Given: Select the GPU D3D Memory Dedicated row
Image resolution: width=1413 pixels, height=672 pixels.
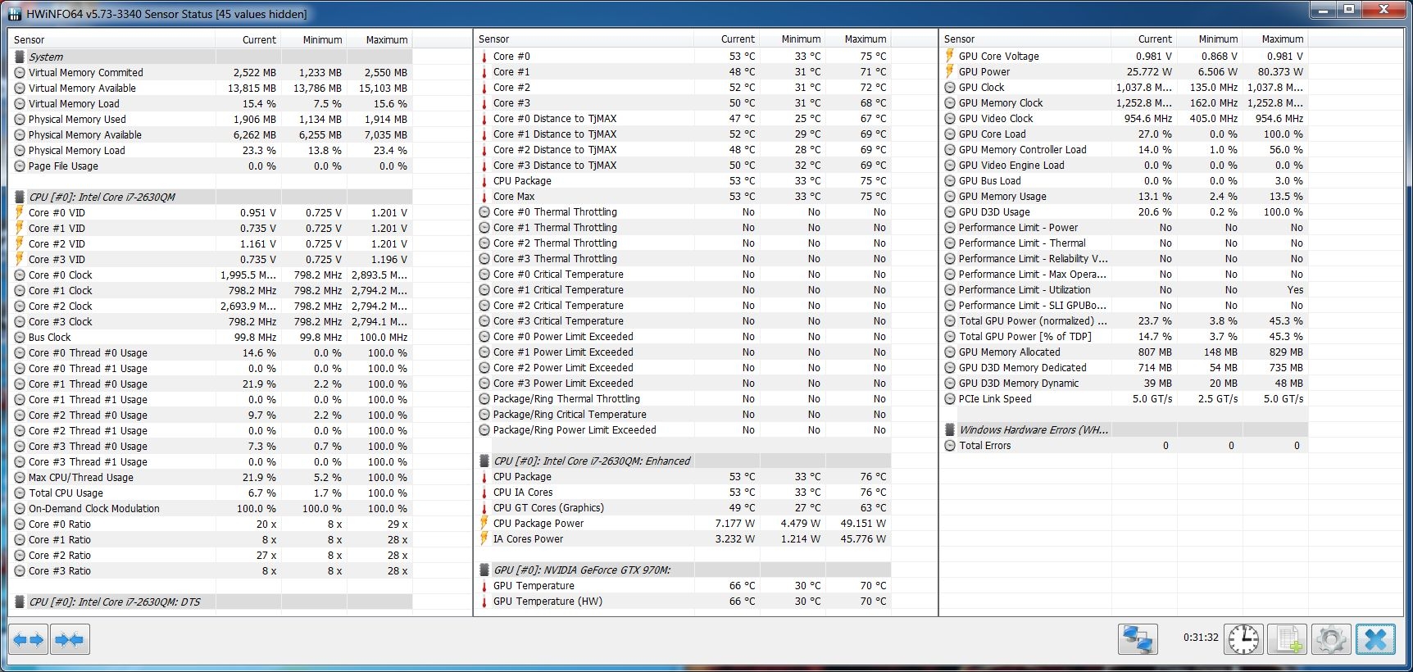Looking at the screenshot, I should pyautogui.click(x=1124, y=368).
